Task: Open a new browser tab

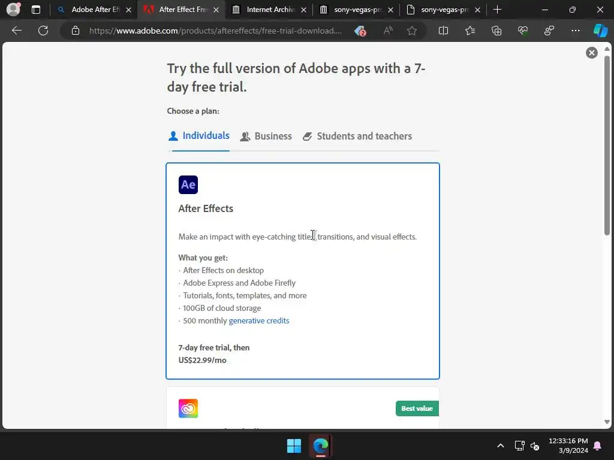Action: point(497,10)
